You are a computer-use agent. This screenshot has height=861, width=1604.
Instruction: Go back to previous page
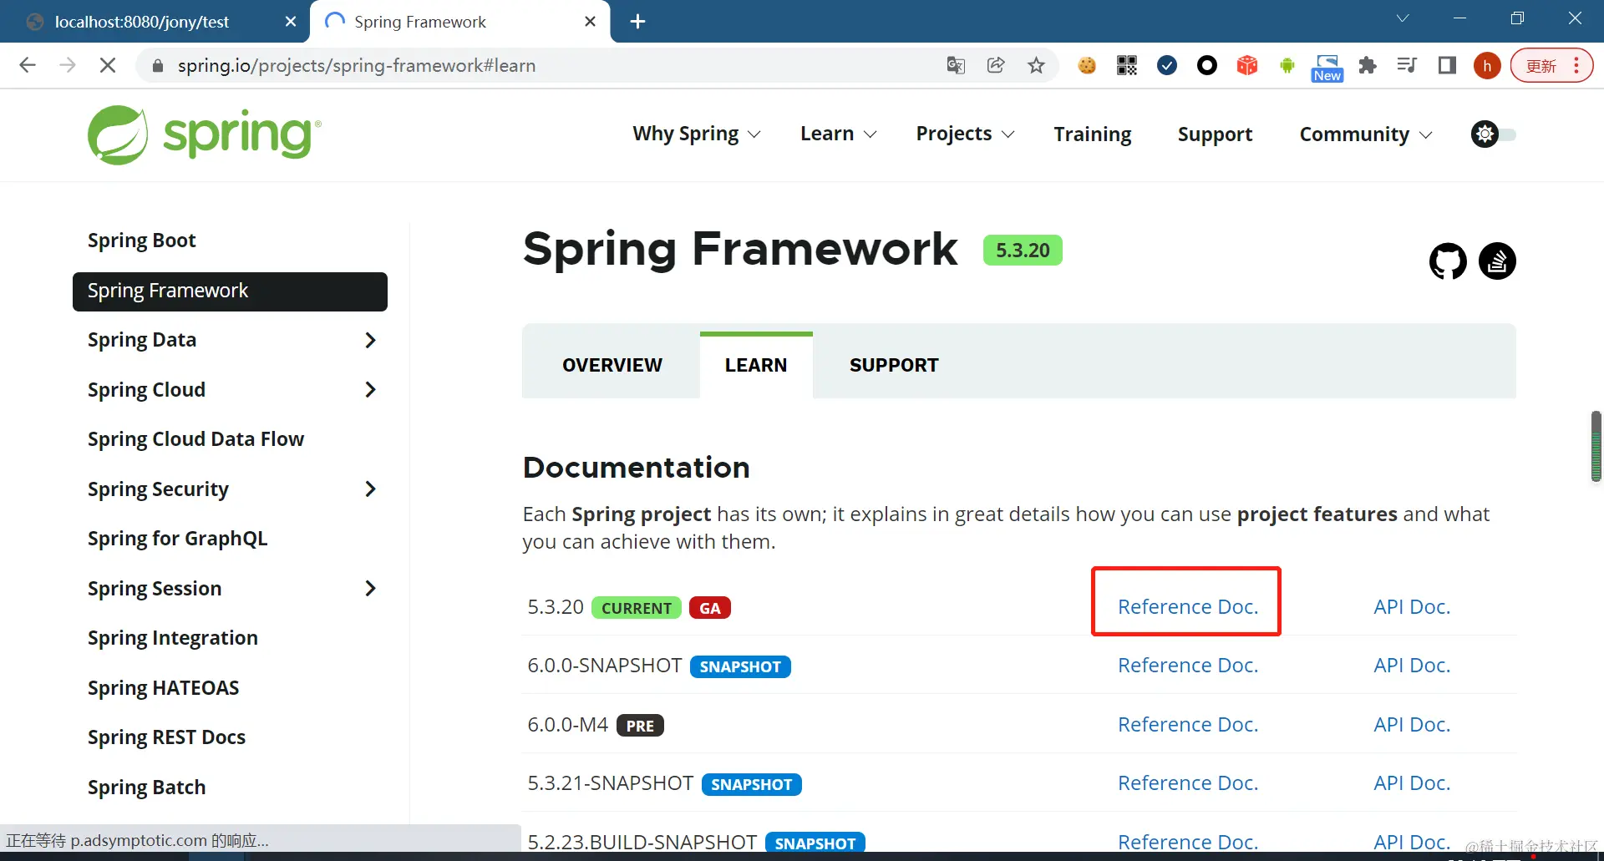[x=28, y=65]
